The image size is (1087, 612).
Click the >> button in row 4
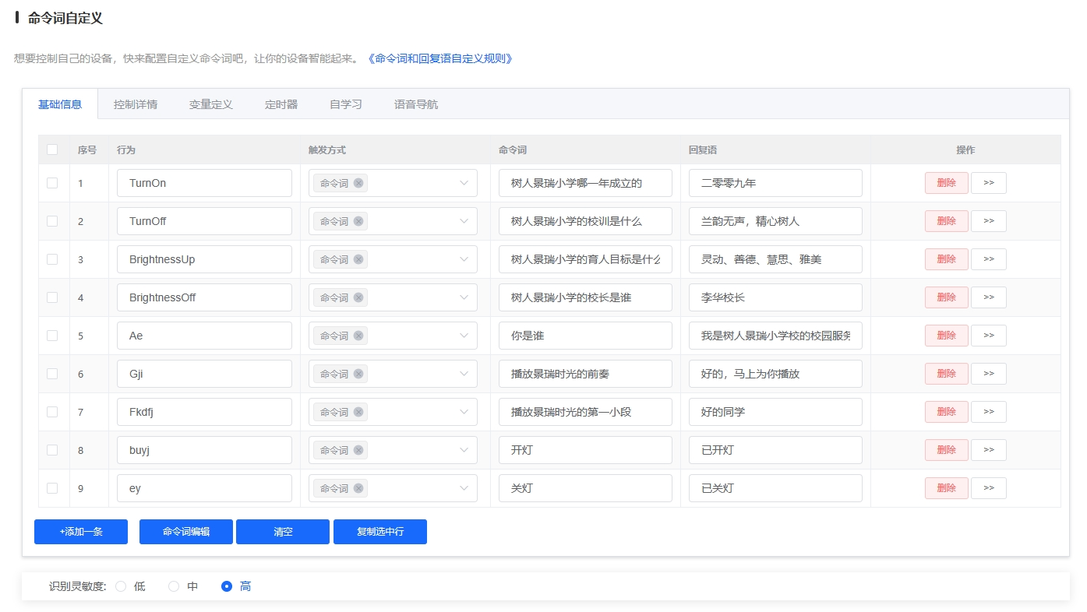tap(989, 297)
